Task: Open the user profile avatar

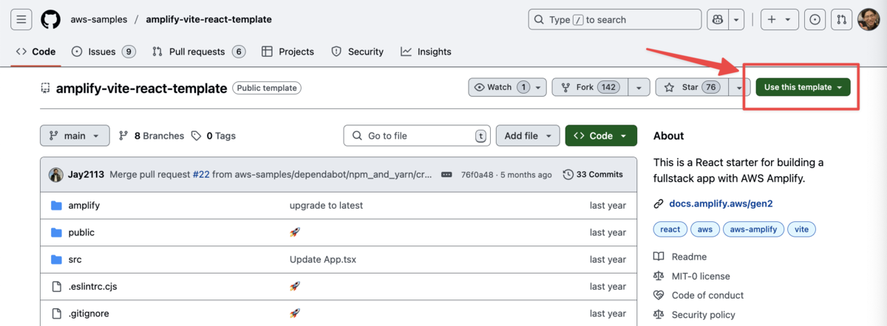Action: click(x=868, y=20)
